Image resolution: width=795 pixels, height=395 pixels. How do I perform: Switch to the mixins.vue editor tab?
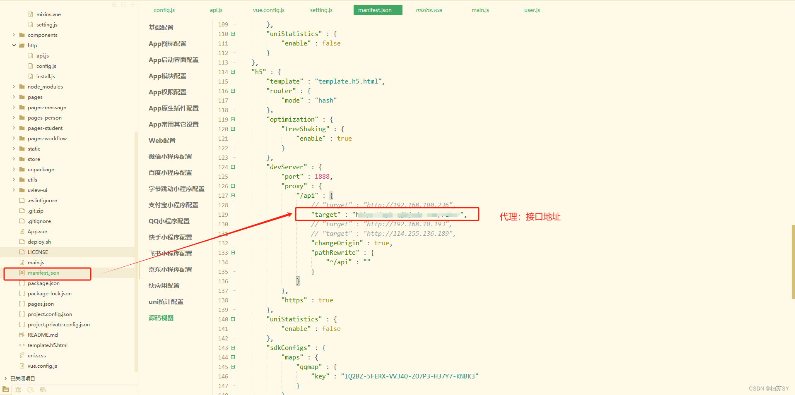click(429, 10)
